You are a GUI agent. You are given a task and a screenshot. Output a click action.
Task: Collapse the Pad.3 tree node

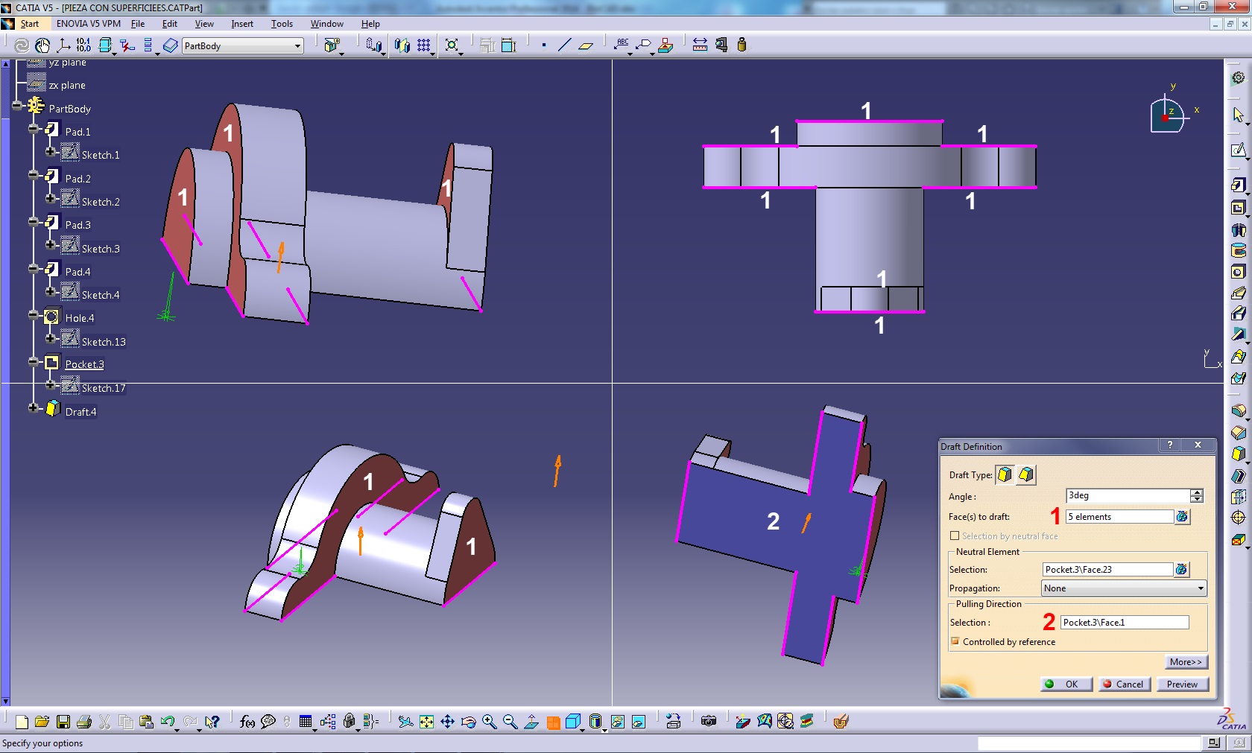[34, 222]
